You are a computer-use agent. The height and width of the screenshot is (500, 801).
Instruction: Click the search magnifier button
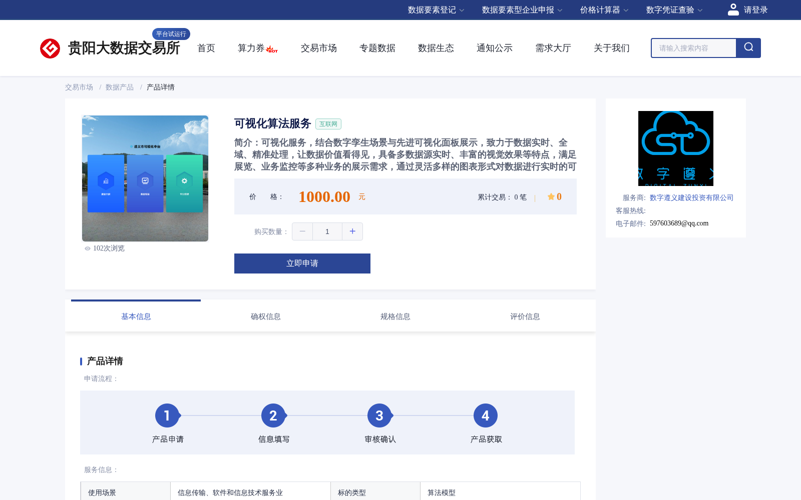[748, 48]
